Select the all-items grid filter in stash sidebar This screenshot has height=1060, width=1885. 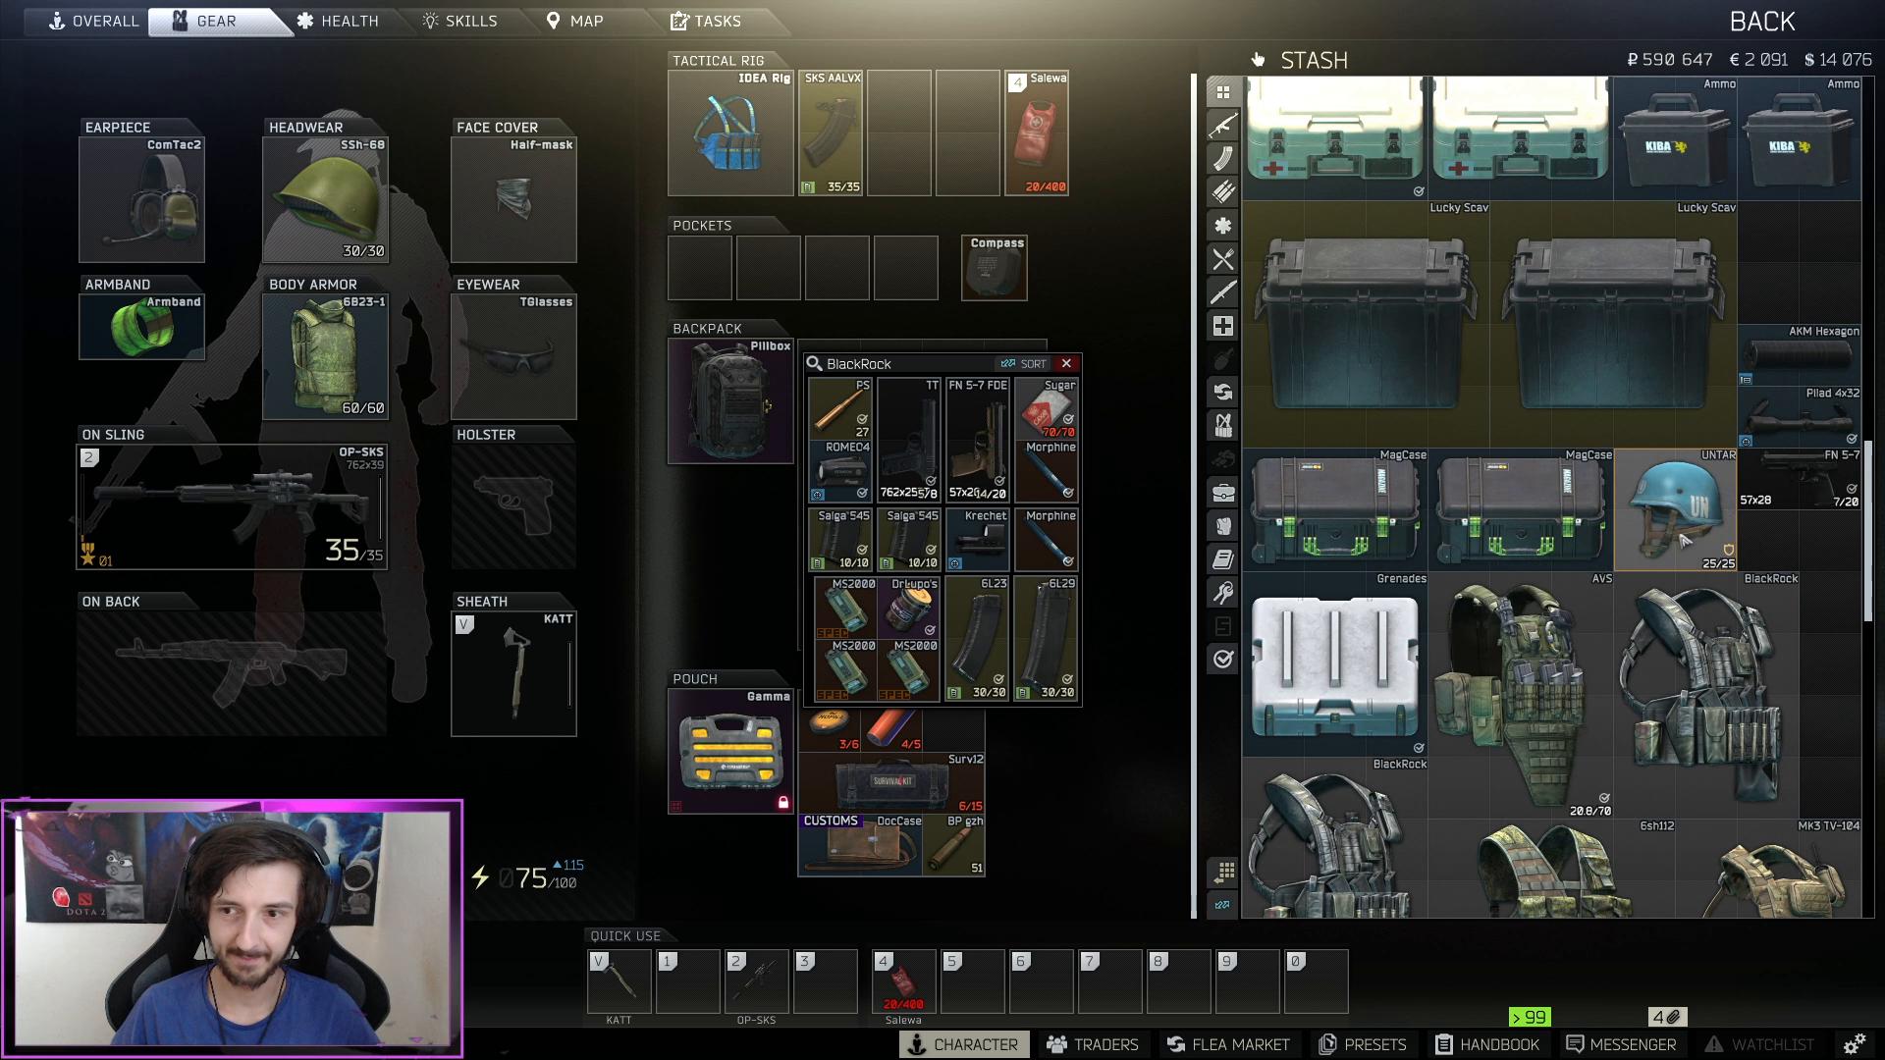pyautogui.click(x=1222, y=92)
